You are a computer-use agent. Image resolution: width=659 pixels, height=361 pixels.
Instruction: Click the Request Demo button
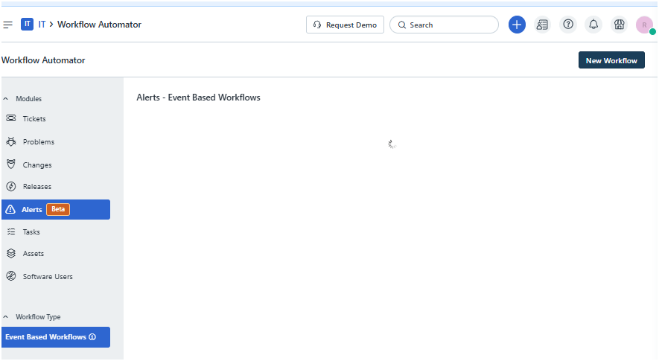pos(345,25)
